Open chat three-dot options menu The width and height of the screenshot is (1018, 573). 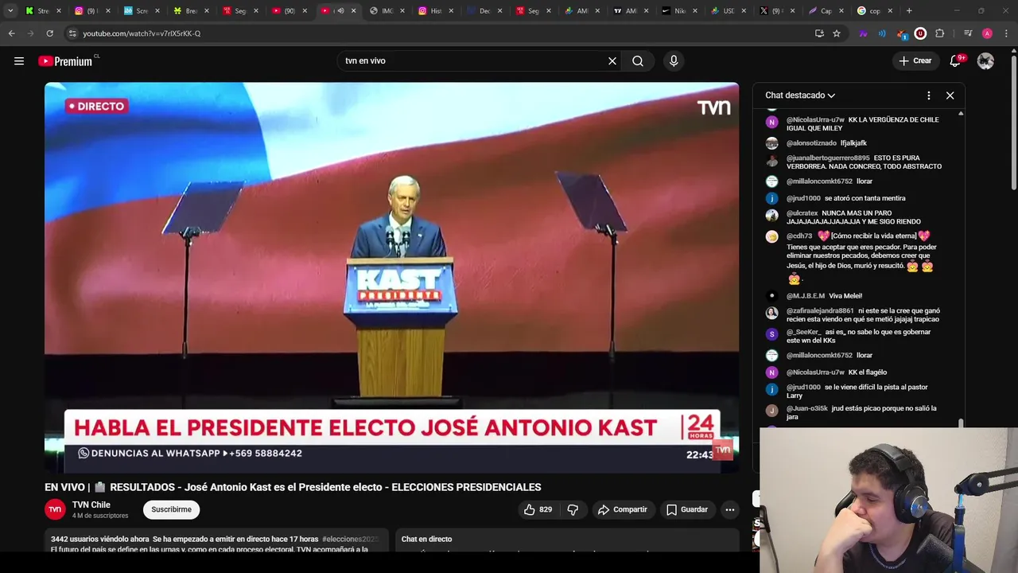[x=928, y=95]
